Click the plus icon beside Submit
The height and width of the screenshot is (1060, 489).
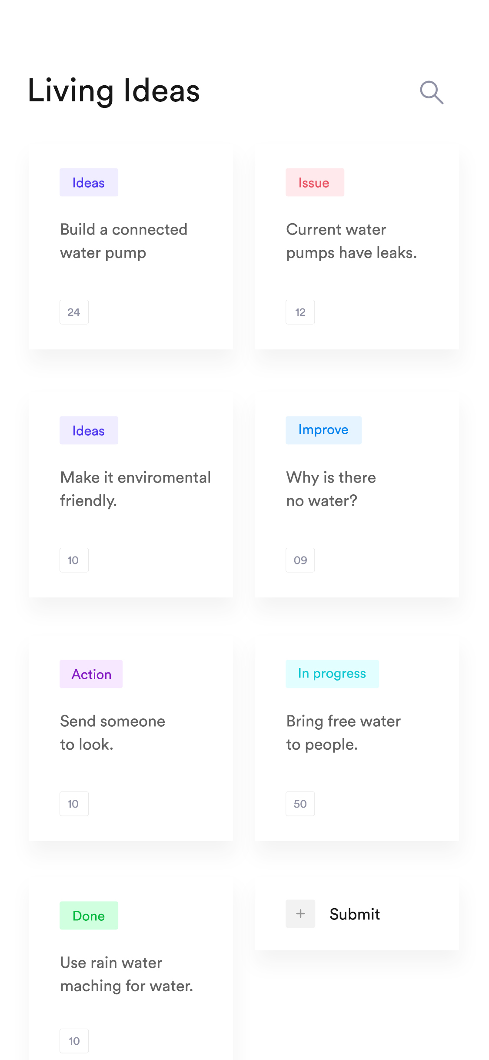(300, 914)
